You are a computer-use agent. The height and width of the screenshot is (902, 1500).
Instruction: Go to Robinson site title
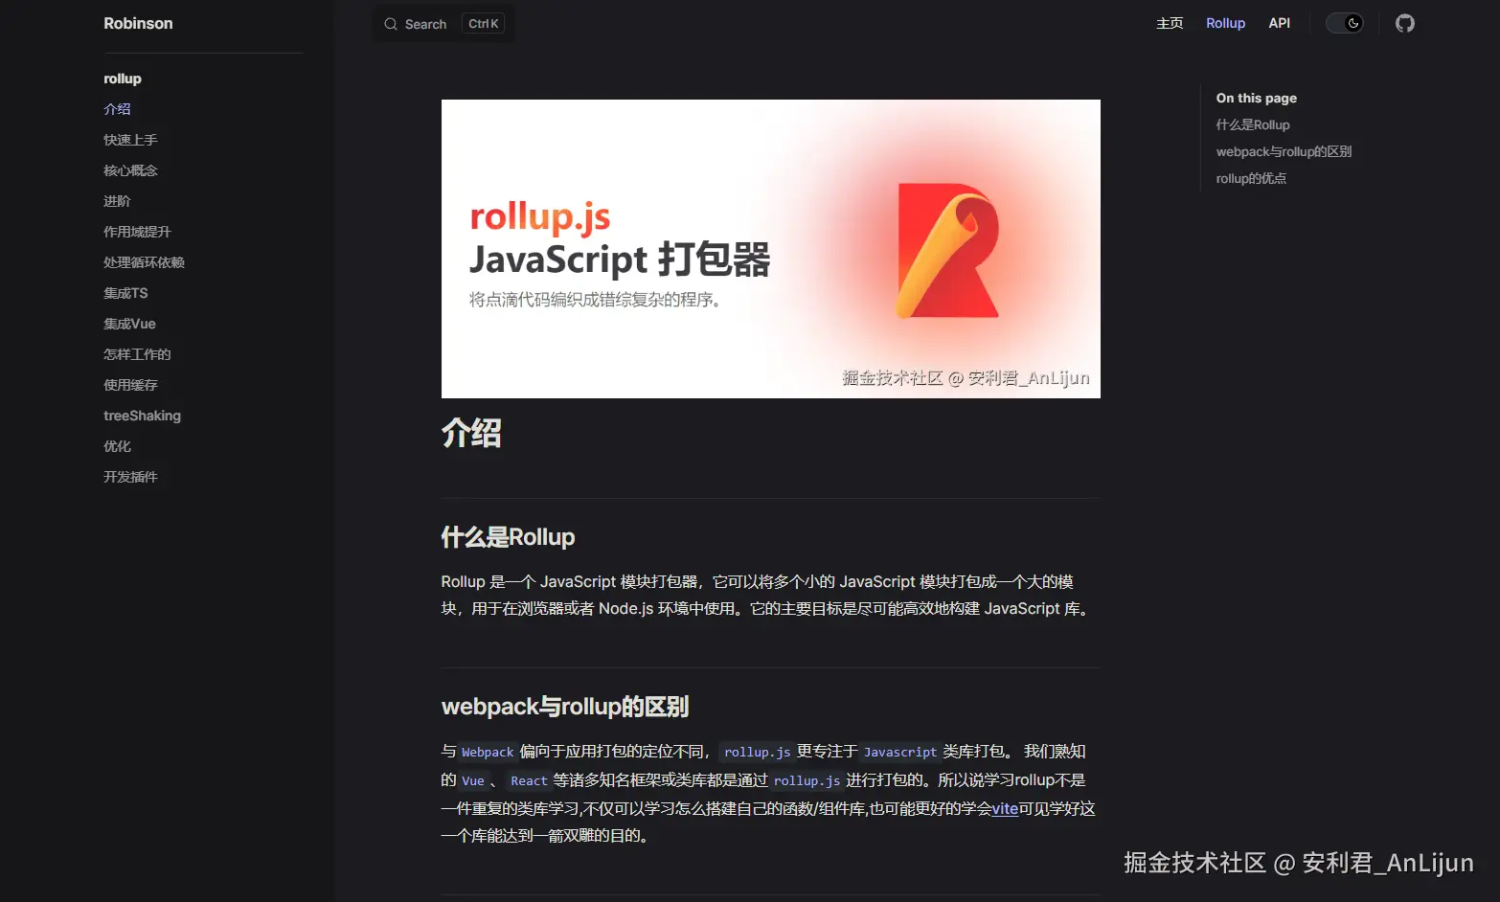[x=138, y=23]
